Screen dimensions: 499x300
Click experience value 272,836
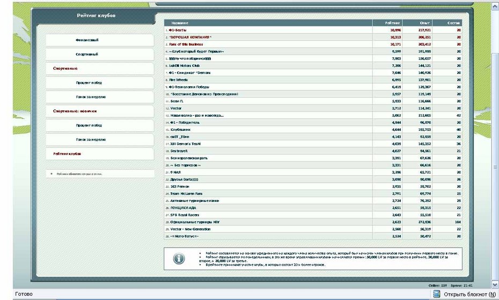pyautogui.click(x=424, y=222)
